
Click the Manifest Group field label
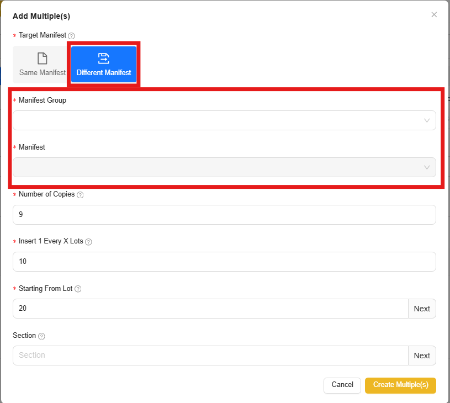pos(43,100)
